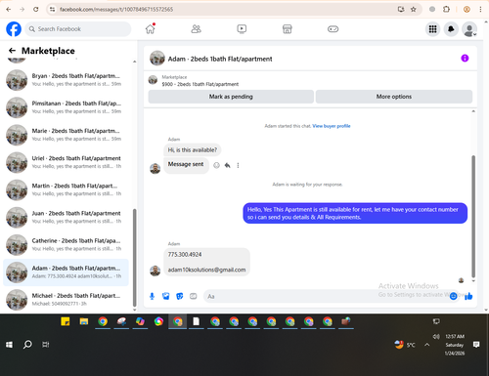Screen dimensions: 489x376
Task: Click the phone number 775.300.4924
Action: (185, 254)
